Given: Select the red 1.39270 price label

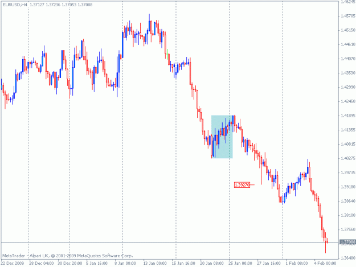Looking at the screenshot, I should click(242, 185).
